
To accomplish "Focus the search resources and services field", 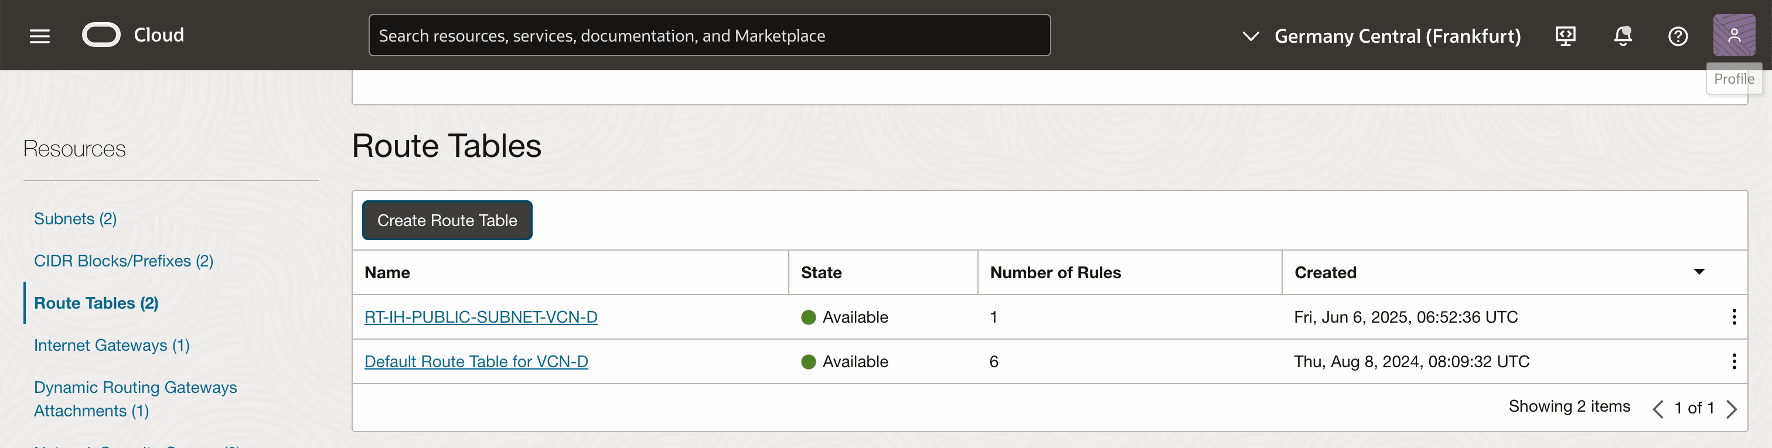I will click(708, 36).
